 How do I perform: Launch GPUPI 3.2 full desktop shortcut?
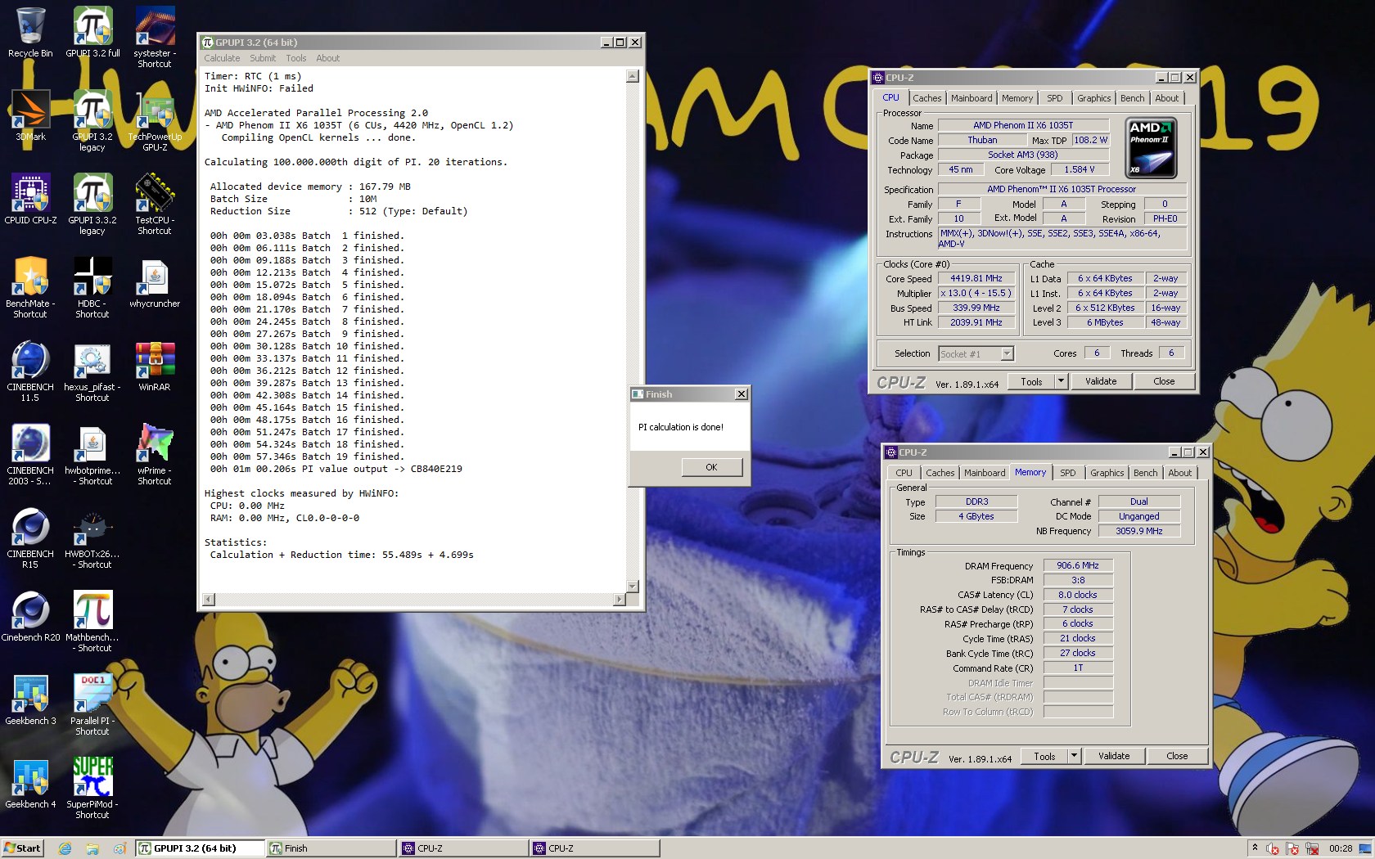[x=92, y=33]
